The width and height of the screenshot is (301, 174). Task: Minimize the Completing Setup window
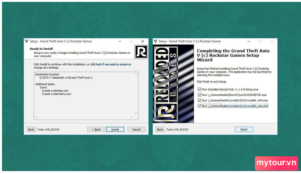249,41
